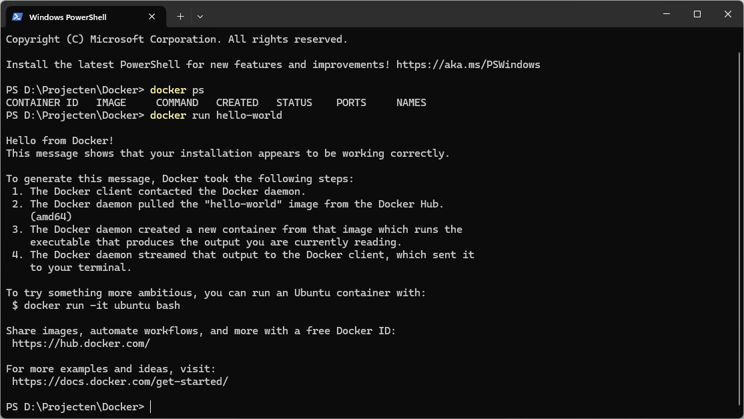This screenshot has width=744, height=419.
Task: Click the NAMES column header text
Action: [x=412, y=103]
